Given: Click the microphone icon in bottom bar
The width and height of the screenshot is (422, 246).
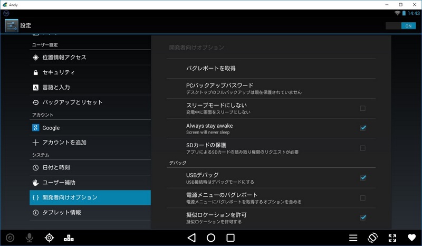Looking at the screenshot, I should [x=30, y=238].
